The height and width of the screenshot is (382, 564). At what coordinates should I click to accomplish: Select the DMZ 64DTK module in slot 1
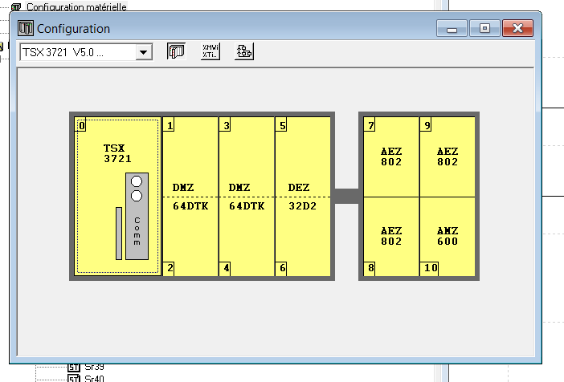190,197
